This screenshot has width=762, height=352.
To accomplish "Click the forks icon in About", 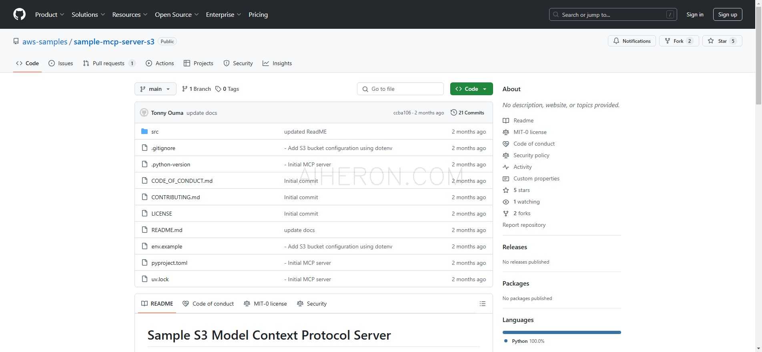I will pos(506,214).
